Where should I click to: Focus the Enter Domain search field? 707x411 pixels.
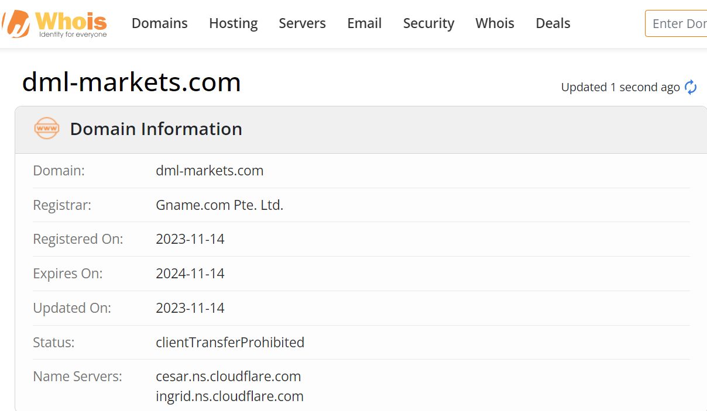[676, 23]
